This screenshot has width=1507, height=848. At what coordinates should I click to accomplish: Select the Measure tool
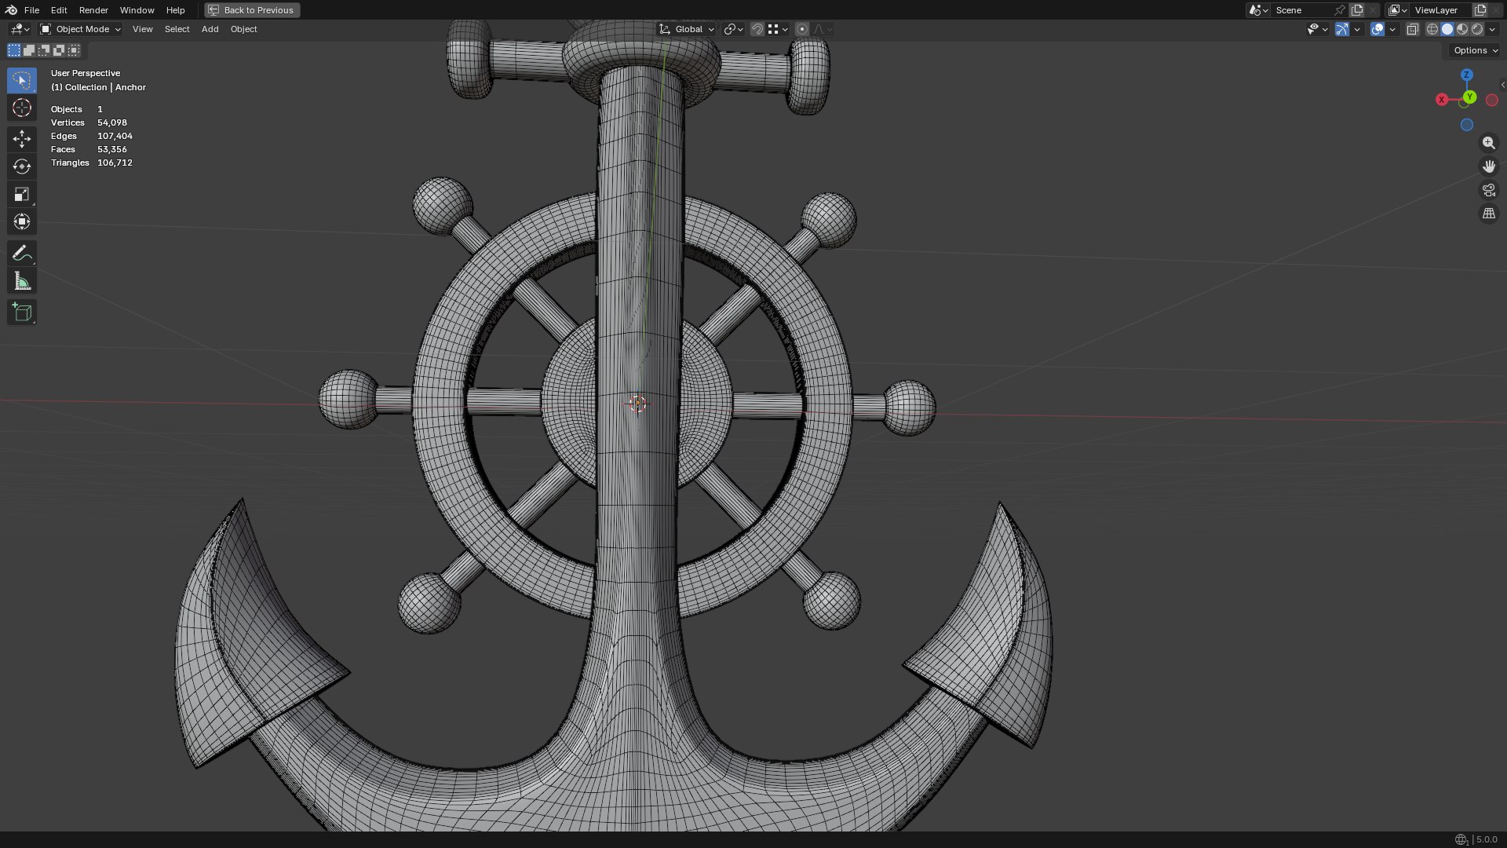pyautogui.click(x=22, y=281)
